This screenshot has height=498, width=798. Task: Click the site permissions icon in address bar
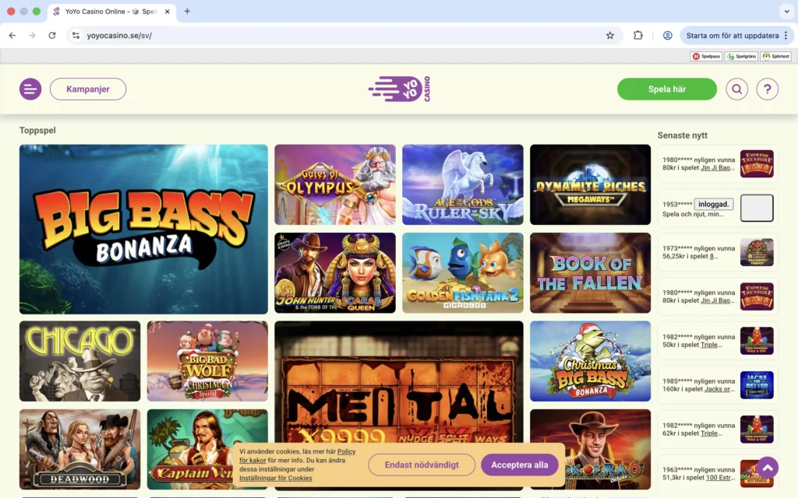75,35
